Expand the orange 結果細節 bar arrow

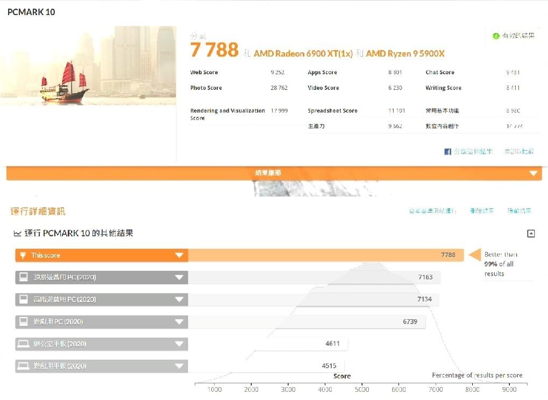[533, 173]
